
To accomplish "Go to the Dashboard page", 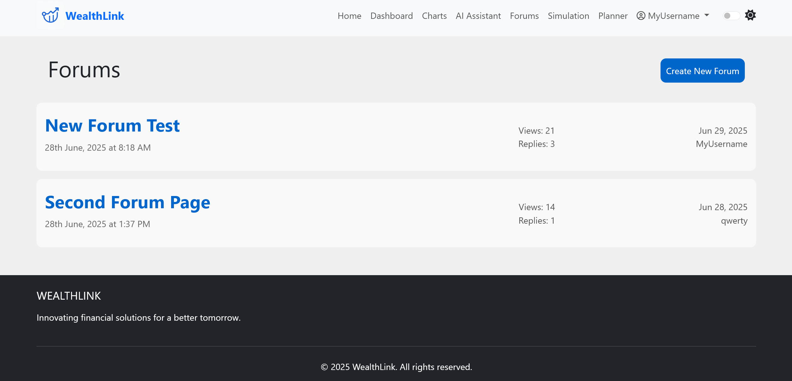I will (x=391, y=16).
